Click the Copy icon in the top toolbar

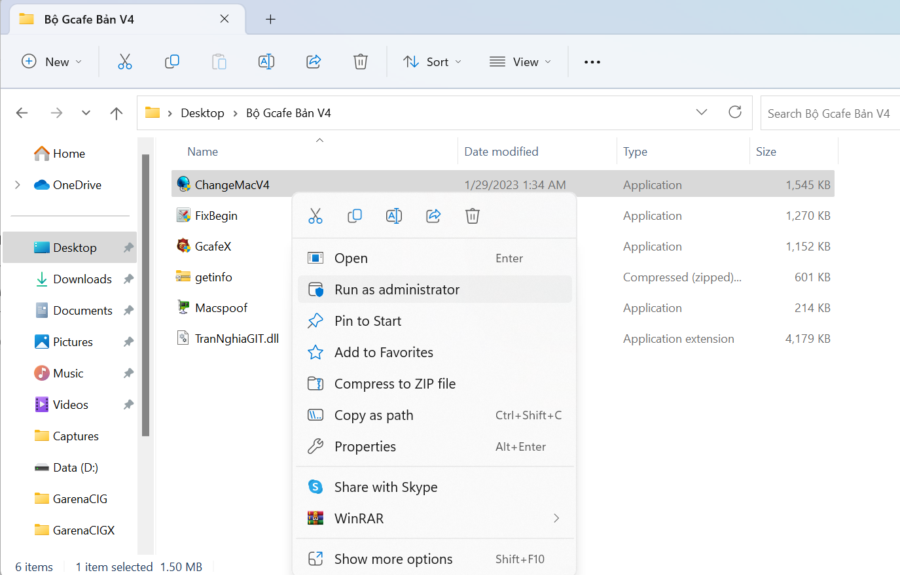[172, 61]
